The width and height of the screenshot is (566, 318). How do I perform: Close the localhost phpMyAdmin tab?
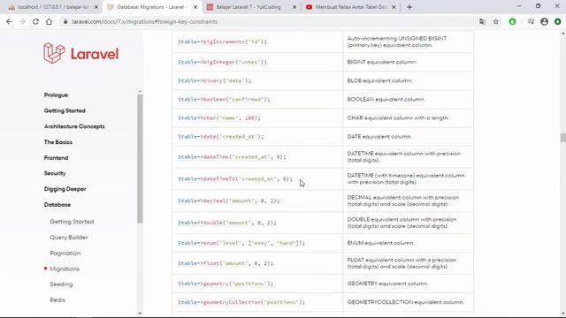(x=96, y=7)
